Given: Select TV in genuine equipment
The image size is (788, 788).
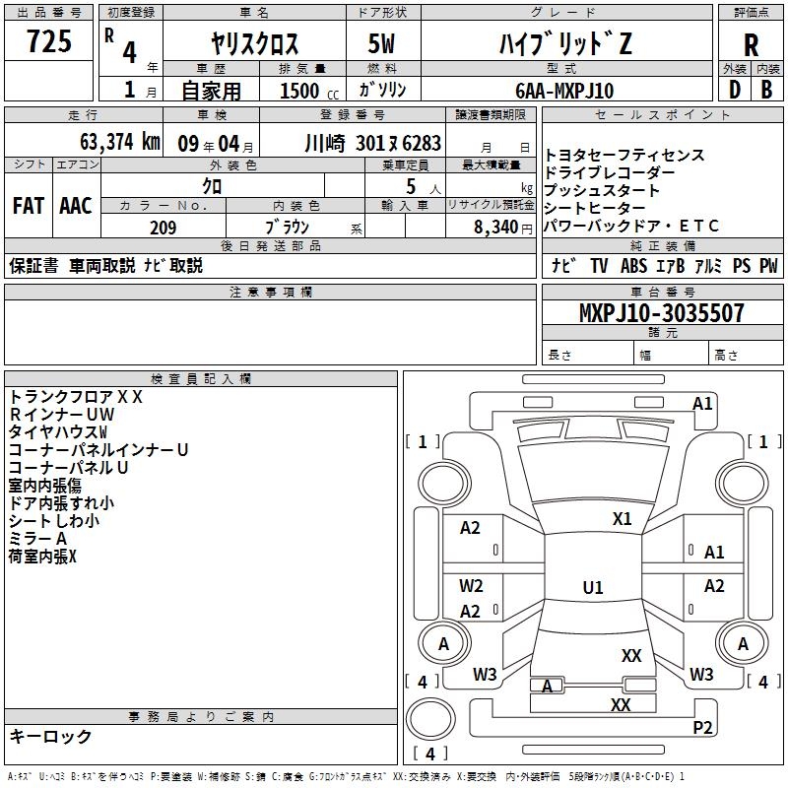Looking at the screenshot, I should 599,265.
